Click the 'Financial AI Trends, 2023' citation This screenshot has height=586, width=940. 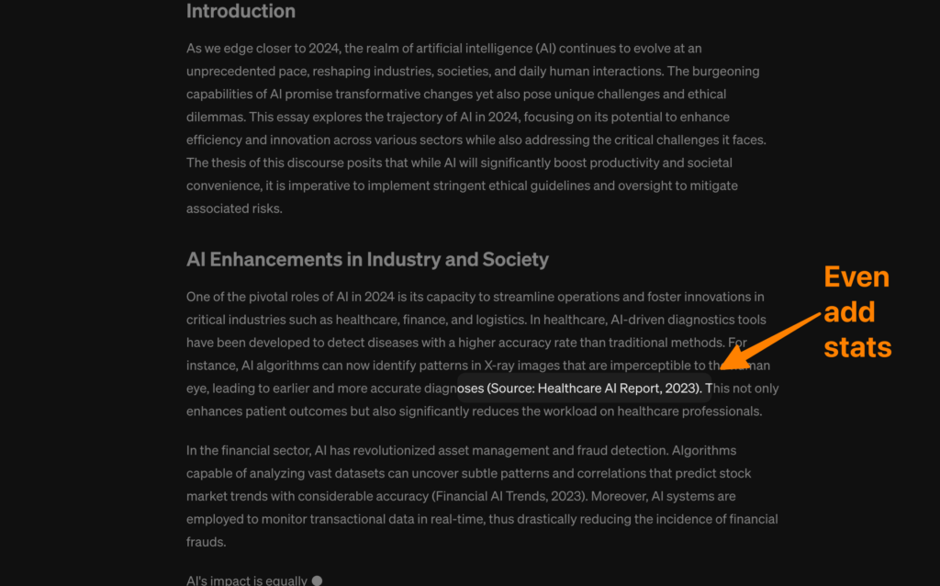coord(509,496)
